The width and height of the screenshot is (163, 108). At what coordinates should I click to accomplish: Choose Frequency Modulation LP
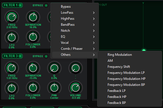(129, 73)
